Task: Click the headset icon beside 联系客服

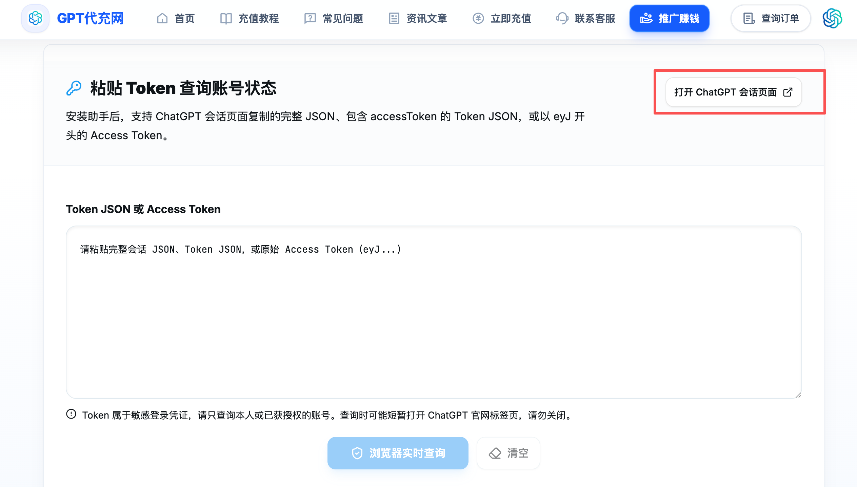Action: [x=562, y=18]
